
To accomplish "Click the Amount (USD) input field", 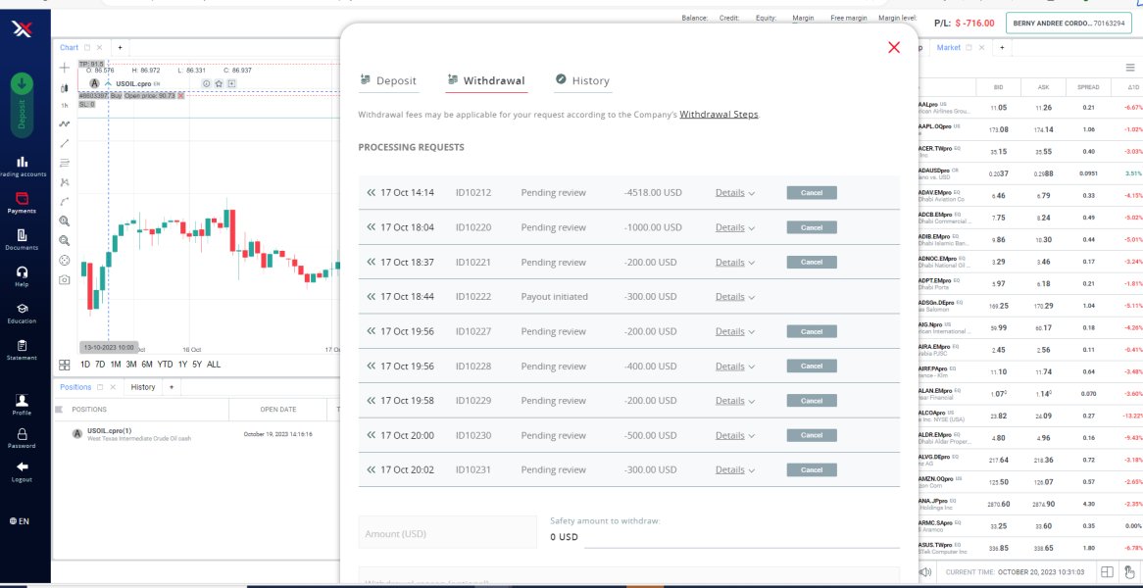I will (448, 533).
